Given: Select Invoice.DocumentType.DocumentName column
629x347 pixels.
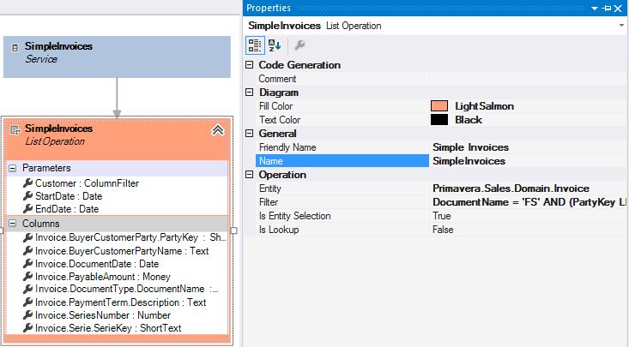Looking at the screenshot, I should pos(127,289).
